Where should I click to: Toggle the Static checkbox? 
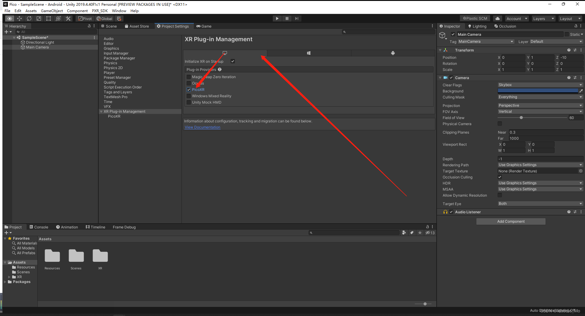(566, 34)
